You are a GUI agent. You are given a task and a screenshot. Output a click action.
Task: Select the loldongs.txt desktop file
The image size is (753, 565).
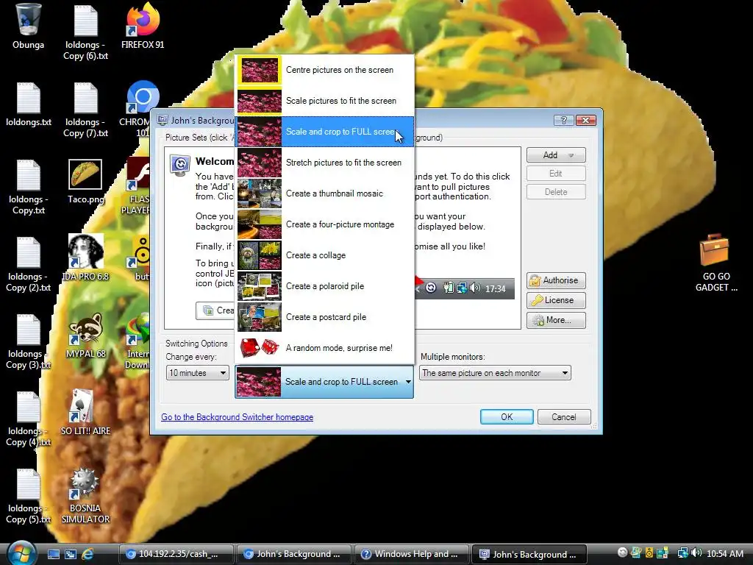29,104
